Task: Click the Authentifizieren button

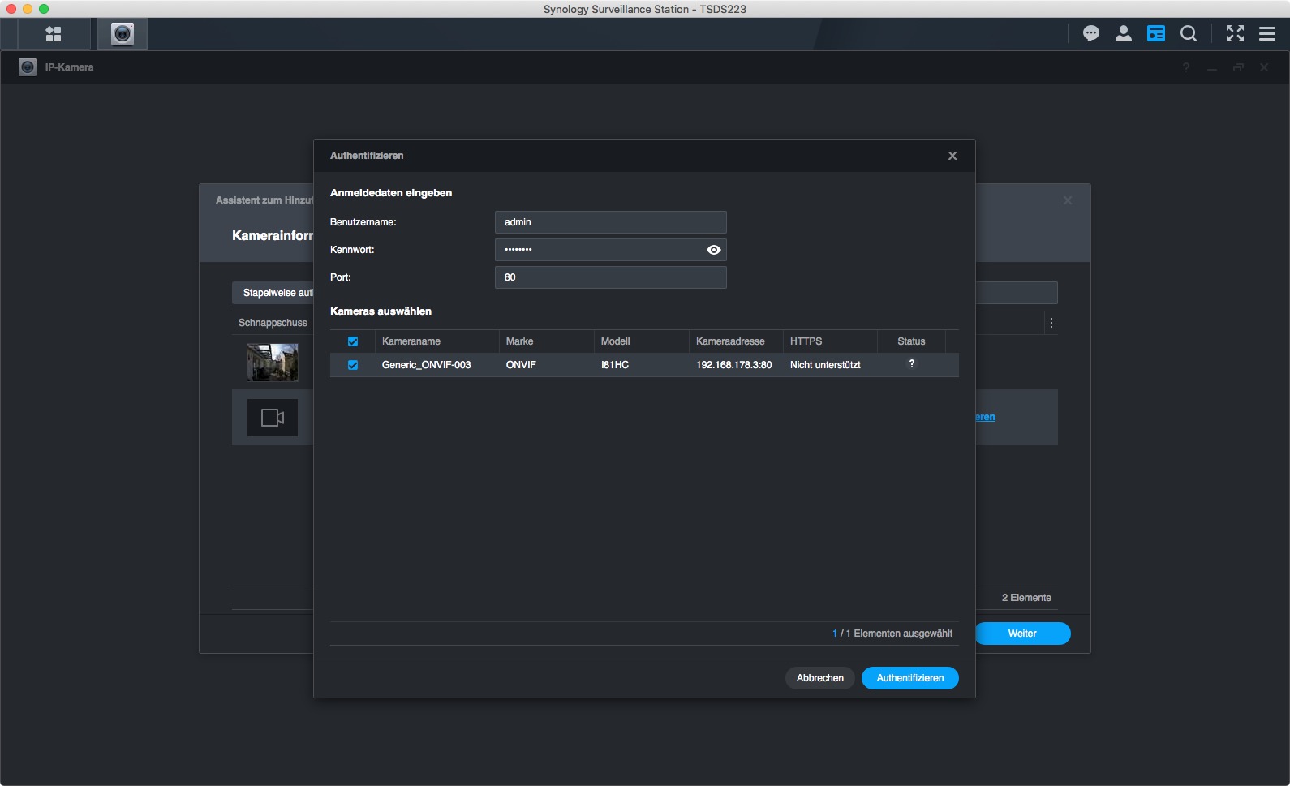Action: (909, 678)
